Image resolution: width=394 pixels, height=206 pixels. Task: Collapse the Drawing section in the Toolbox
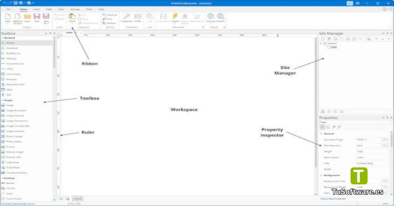tap(2, 178)
